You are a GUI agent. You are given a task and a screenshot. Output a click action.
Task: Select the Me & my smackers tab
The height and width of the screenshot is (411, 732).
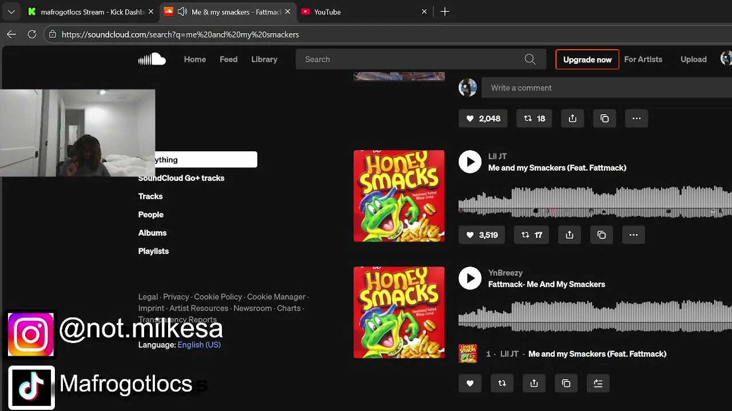coord(227,11)
